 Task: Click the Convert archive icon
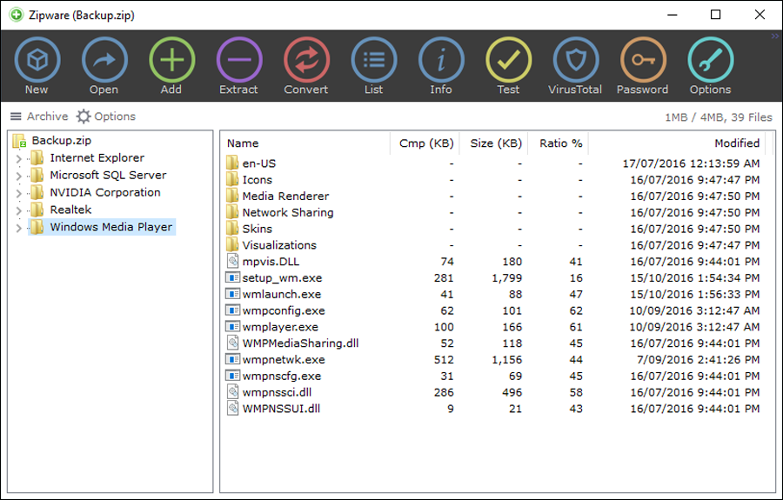pyautogui.click(x=306, y=60)
